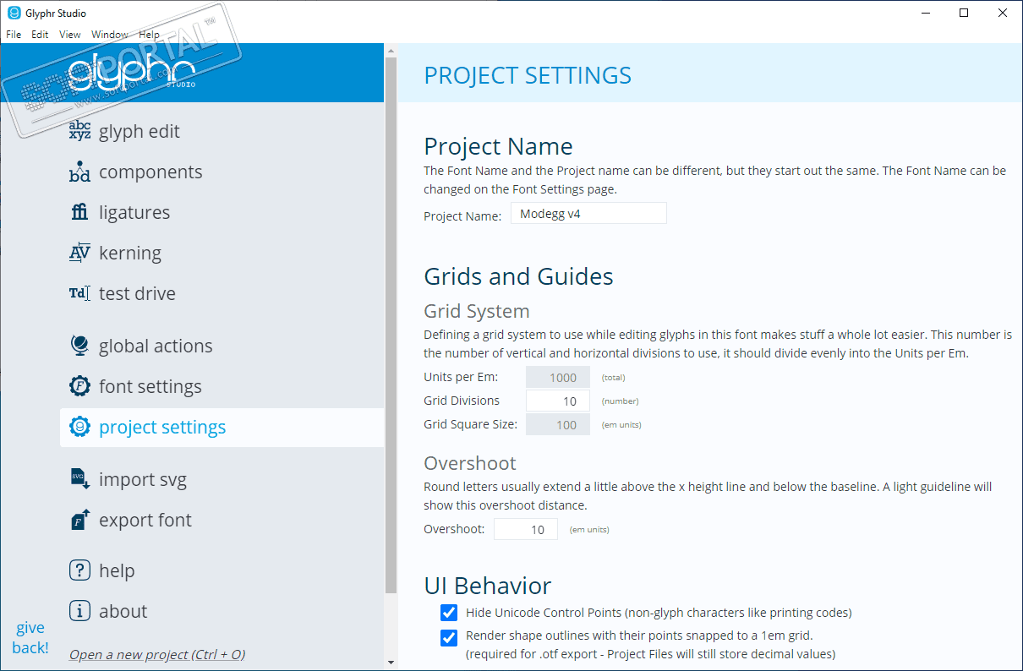Image resolution: width=1023 pixels, height=671 pixels.
Task: Click the Grid Divisions number field
Action: point(558,401)
